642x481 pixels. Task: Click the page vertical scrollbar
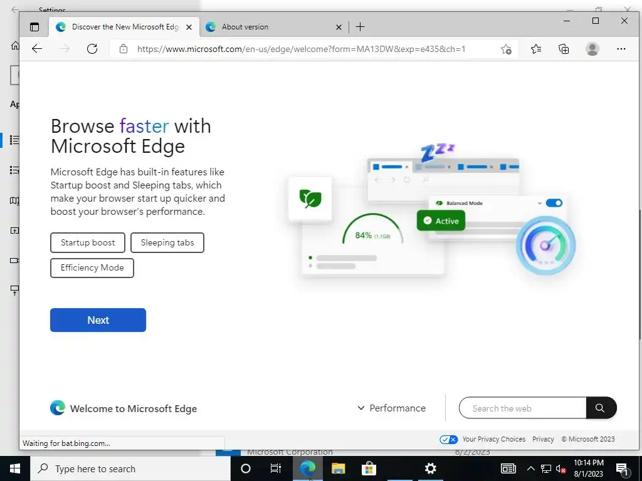click(x=639, y=274)
